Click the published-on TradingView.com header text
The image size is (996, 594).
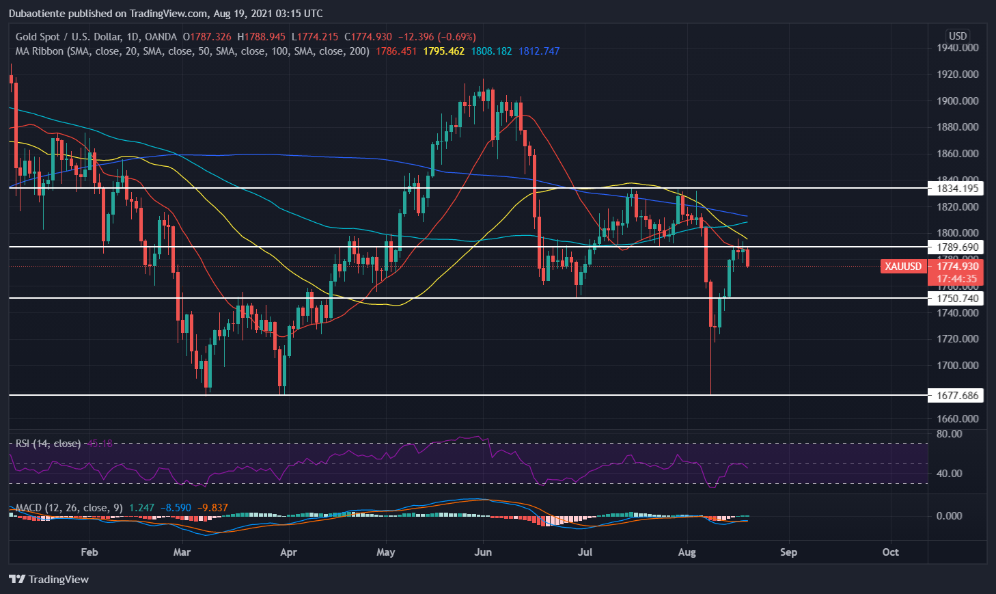click(x=165, y=14)
